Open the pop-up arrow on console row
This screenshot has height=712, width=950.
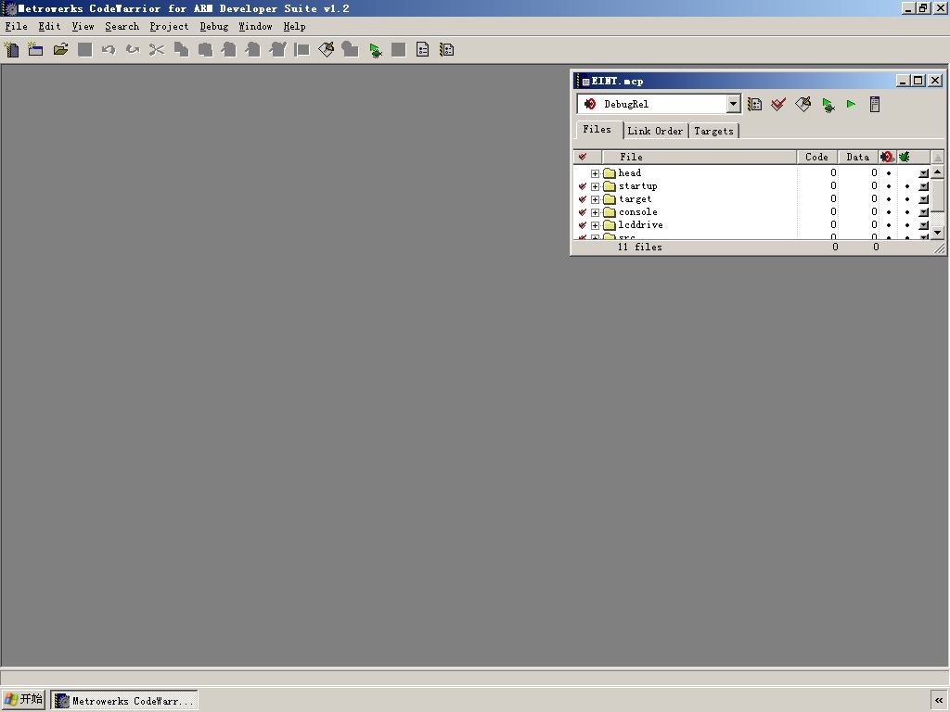tap(923, 212)
